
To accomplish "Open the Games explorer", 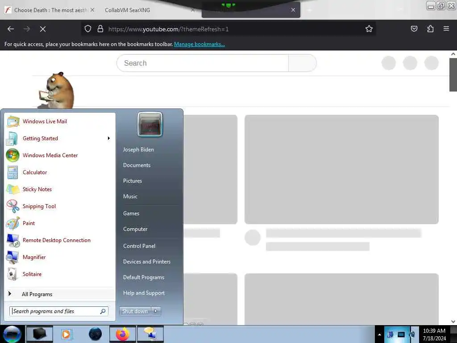I will pyautogui.click(x=131, y=213).
